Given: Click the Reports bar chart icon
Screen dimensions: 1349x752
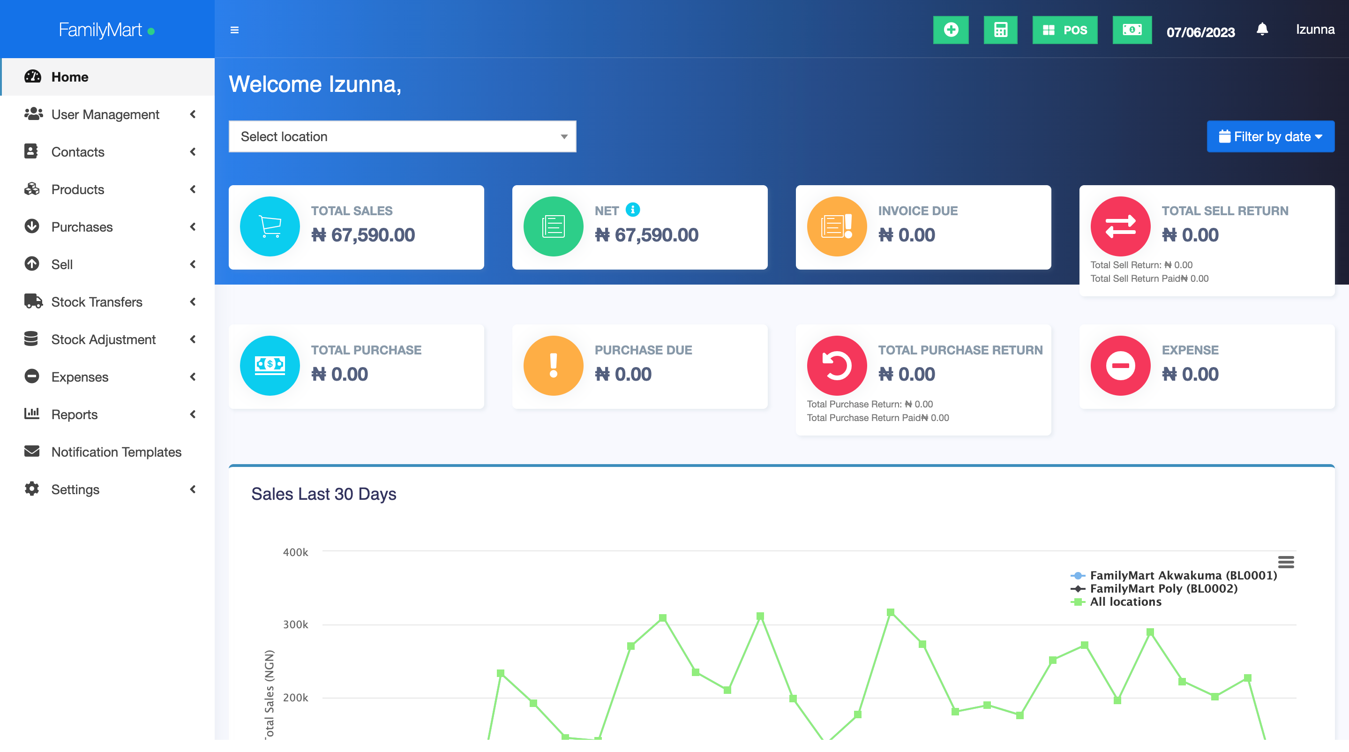Looking at the screenshot, I should [x=32, y=414].
